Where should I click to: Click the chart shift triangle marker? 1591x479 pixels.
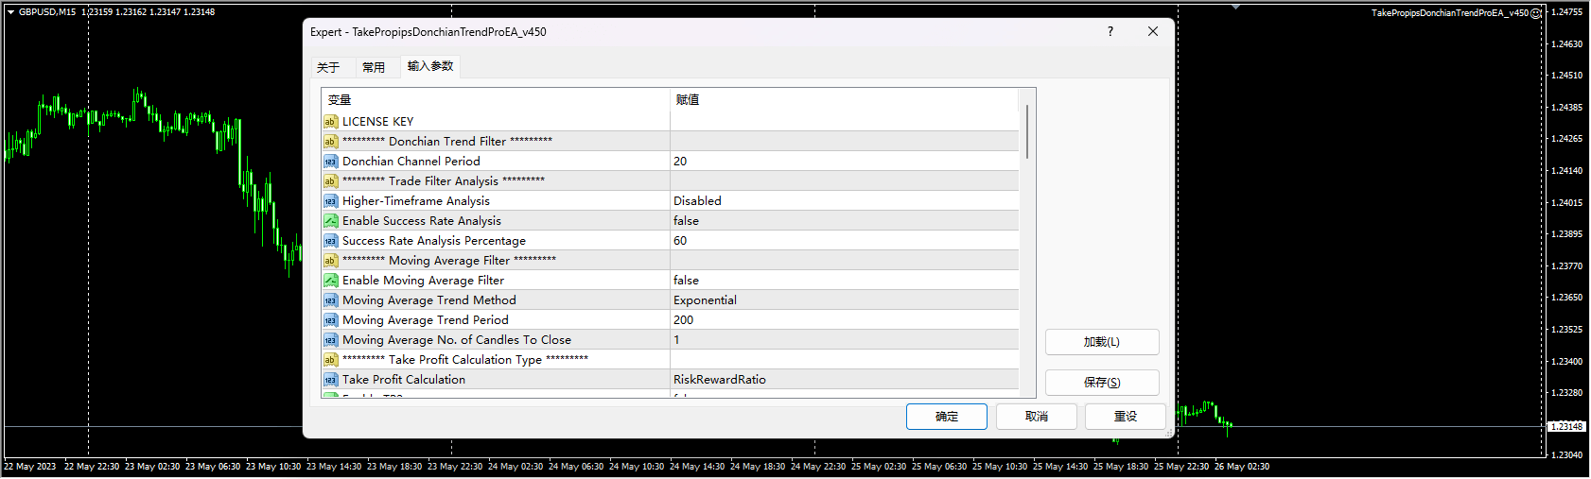point(1236,7)
